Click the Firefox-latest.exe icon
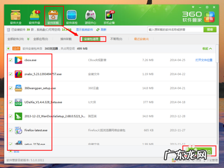The width and height of the screenshot is (224, 168). pos(18,130)
